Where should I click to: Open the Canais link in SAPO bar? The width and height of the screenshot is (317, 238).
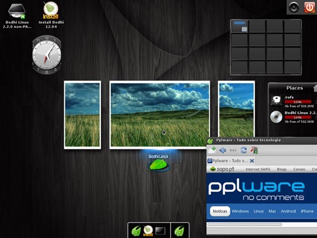tap(299, 169)
